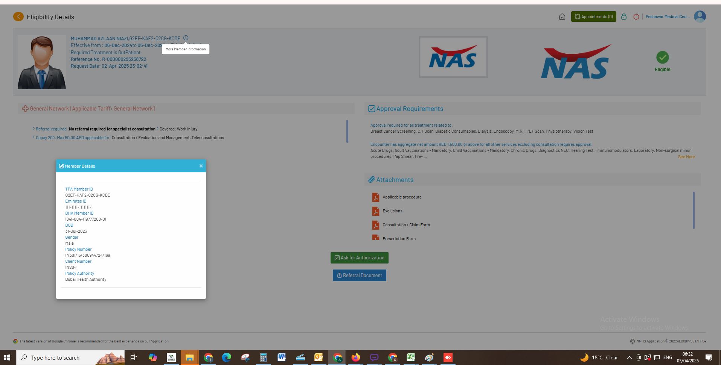Open the Paint palette taskbar icon

point(429,357)
